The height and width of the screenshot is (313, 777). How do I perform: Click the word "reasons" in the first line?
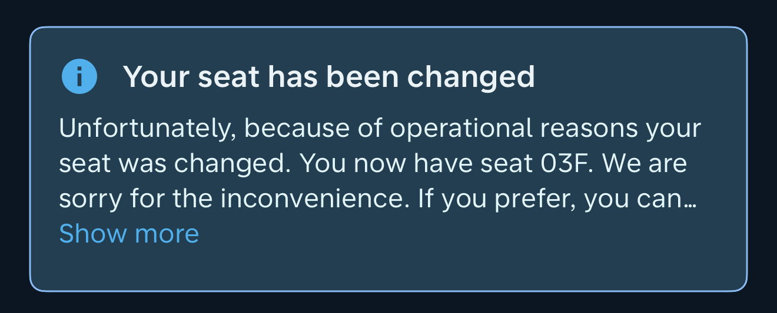pos(610,129)
